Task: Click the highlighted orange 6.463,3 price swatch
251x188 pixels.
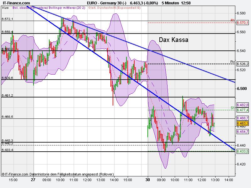Action: [243, 123]
